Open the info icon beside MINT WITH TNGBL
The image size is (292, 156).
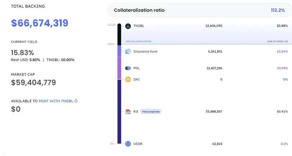(76, 101)
